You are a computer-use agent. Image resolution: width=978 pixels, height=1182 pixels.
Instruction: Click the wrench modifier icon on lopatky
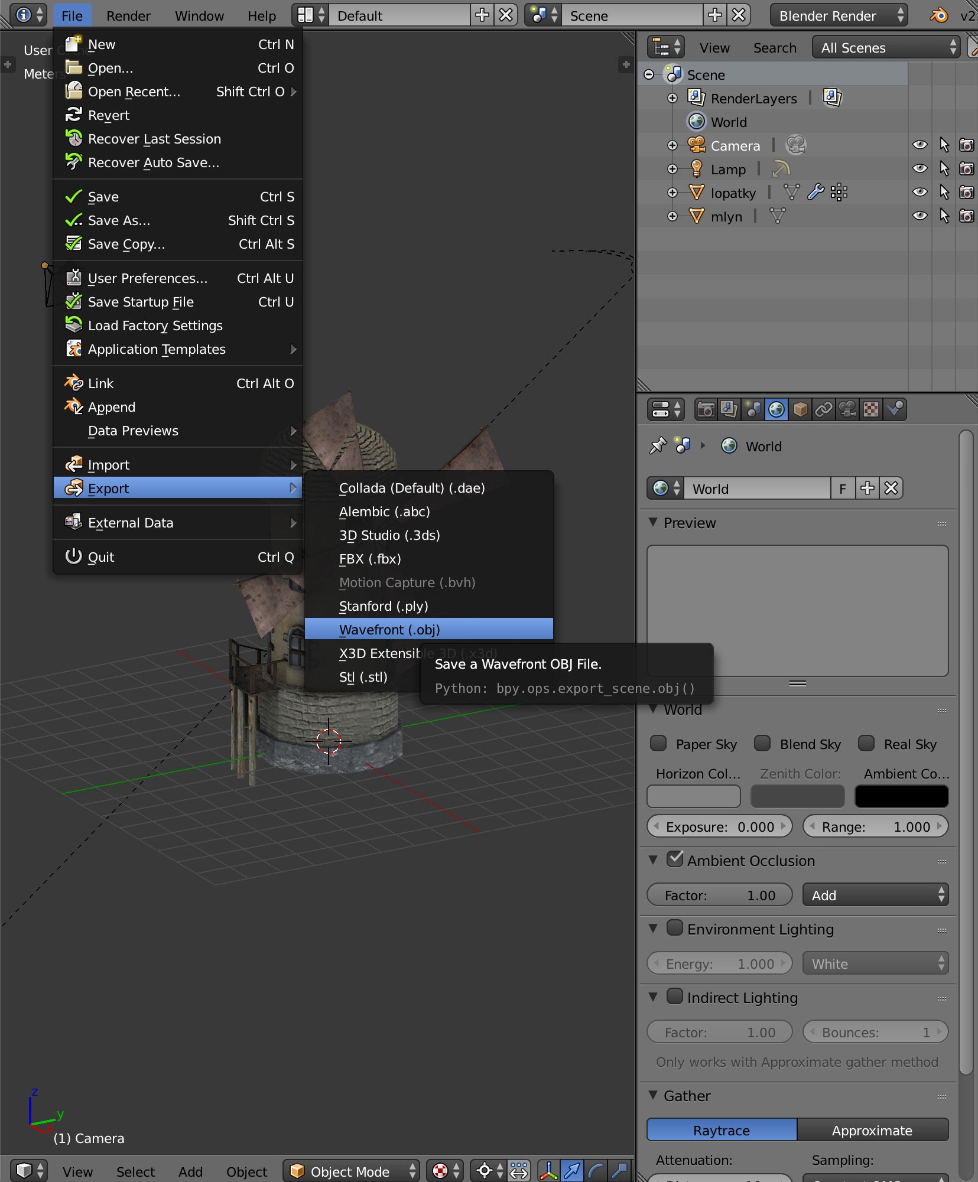click(815, 193)
